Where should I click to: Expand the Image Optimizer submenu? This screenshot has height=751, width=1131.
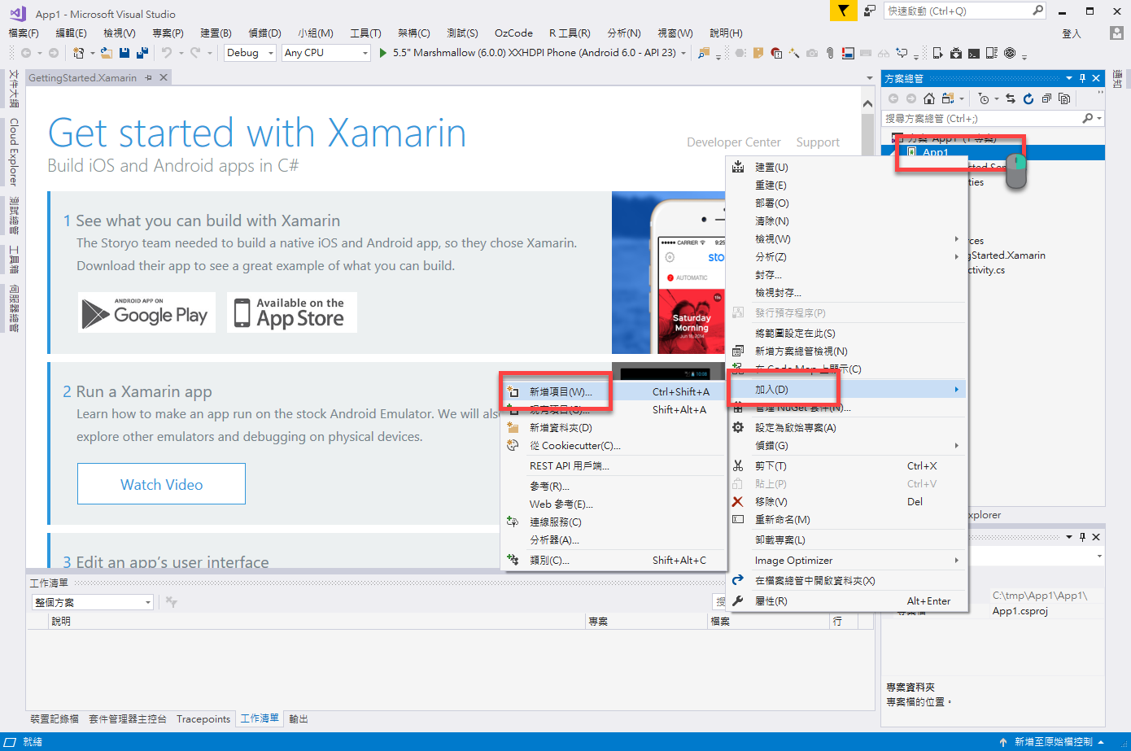tap(846, 561)
